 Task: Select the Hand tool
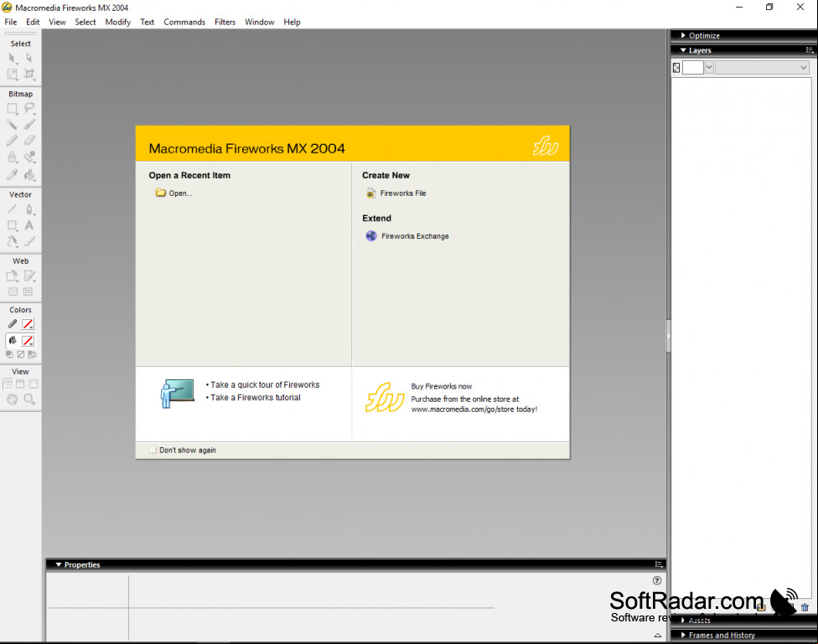tap(12, 399)
